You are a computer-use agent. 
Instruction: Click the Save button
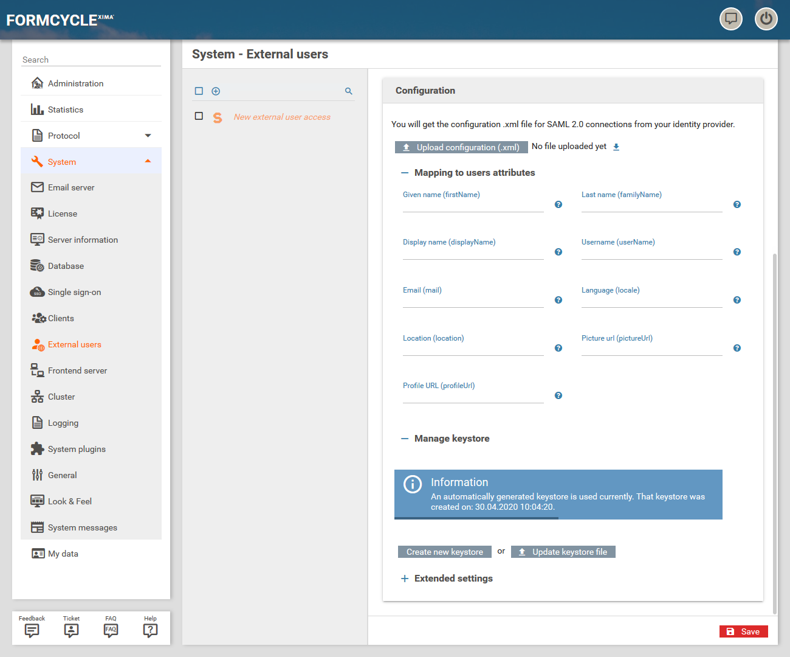click(743, 631)
